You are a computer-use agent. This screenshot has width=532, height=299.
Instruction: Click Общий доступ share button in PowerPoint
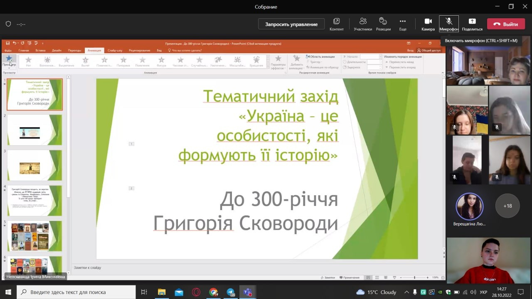429,50
